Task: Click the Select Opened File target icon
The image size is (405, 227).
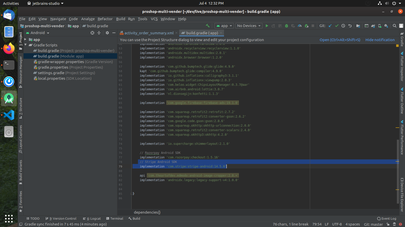Action: tap(92, 33)
